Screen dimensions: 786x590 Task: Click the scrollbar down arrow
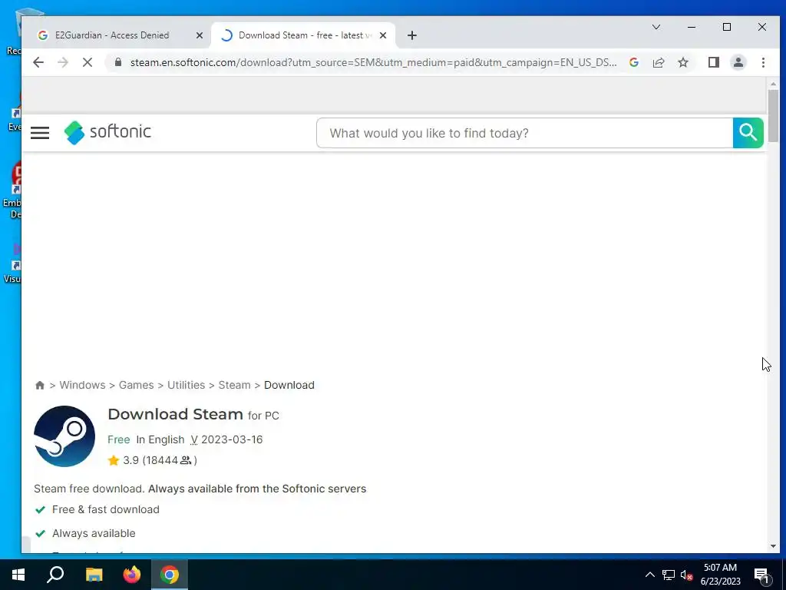(x=773, y=546)
